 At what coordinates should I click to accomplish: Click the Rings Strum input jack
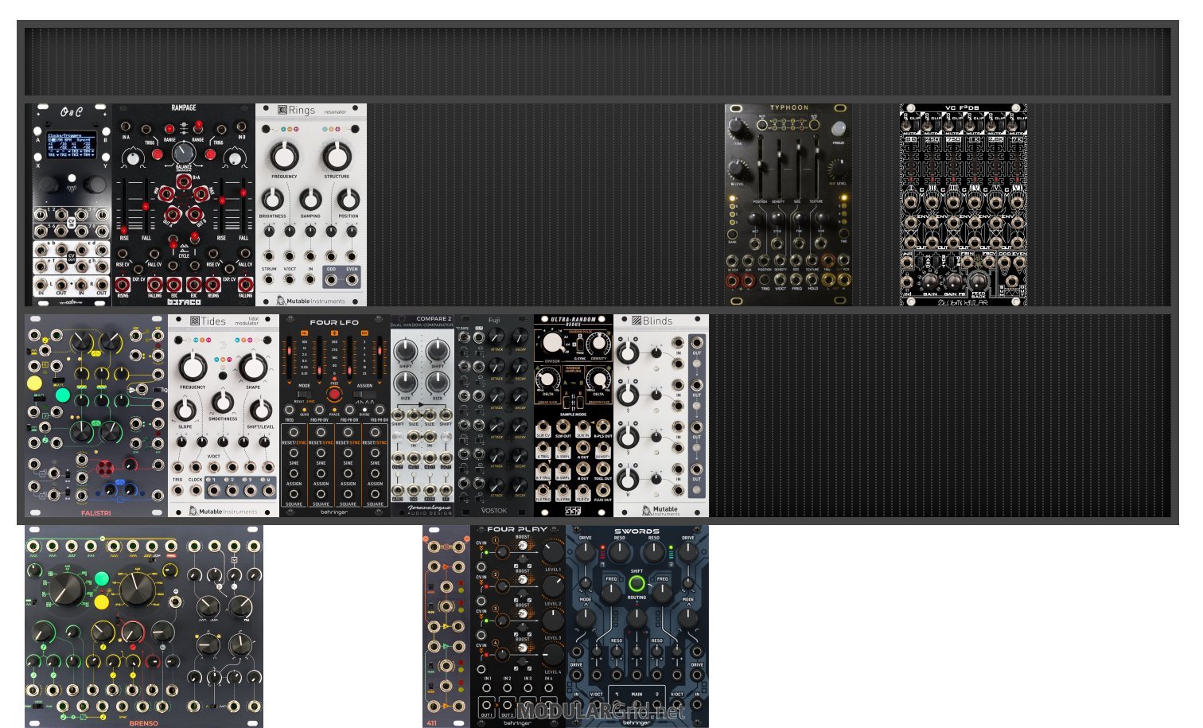point(269,279)
